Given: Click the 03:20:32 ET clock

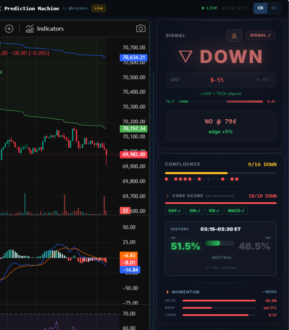Looking at the screenshot, I should [235, 8].
